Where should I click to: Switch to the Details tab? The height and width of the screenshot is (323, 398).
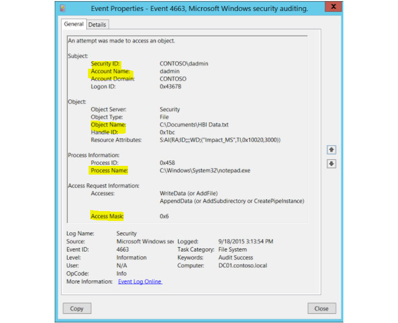97,25
